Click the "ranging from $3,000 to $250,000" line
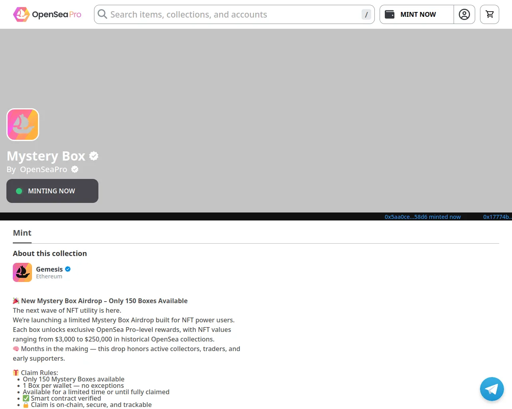Viewport: 512px width, 409px height. 114,339
